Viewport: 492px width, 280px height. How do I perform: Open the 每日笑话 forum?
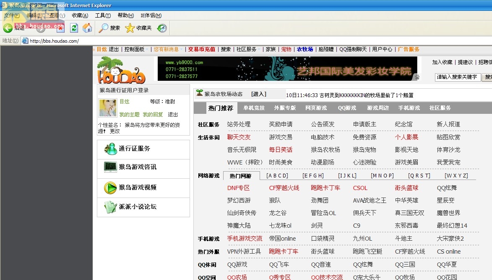pos(281,150)
